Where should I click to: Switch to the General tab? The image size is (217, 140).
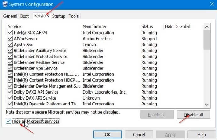(x=10, y=16)
